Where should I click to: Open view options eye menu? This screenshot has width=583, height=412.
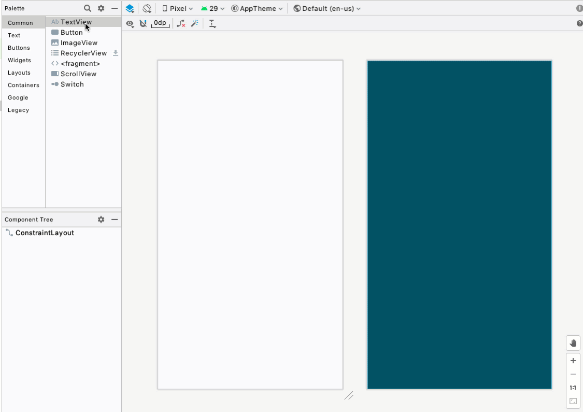[130, 23]
